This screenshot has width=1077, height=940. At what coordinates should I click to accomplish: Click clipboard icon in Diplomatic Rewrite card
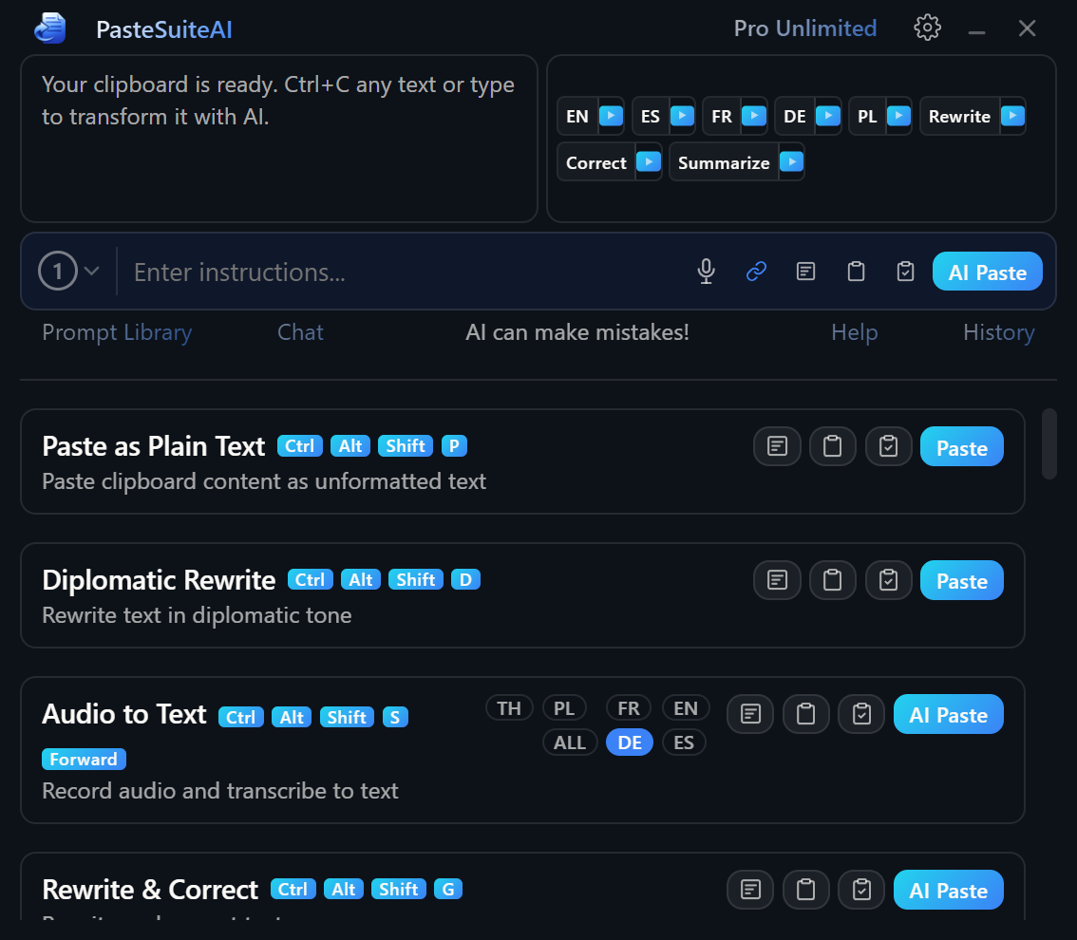click(833, 580)
